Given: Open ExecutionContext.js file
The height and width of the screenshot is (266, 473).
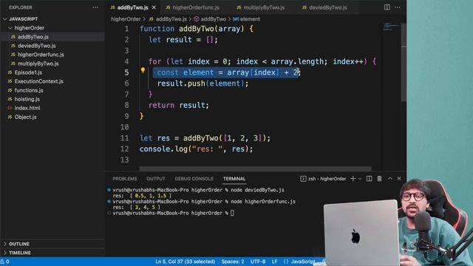Looking at the screenshot, I should (39, 81).
